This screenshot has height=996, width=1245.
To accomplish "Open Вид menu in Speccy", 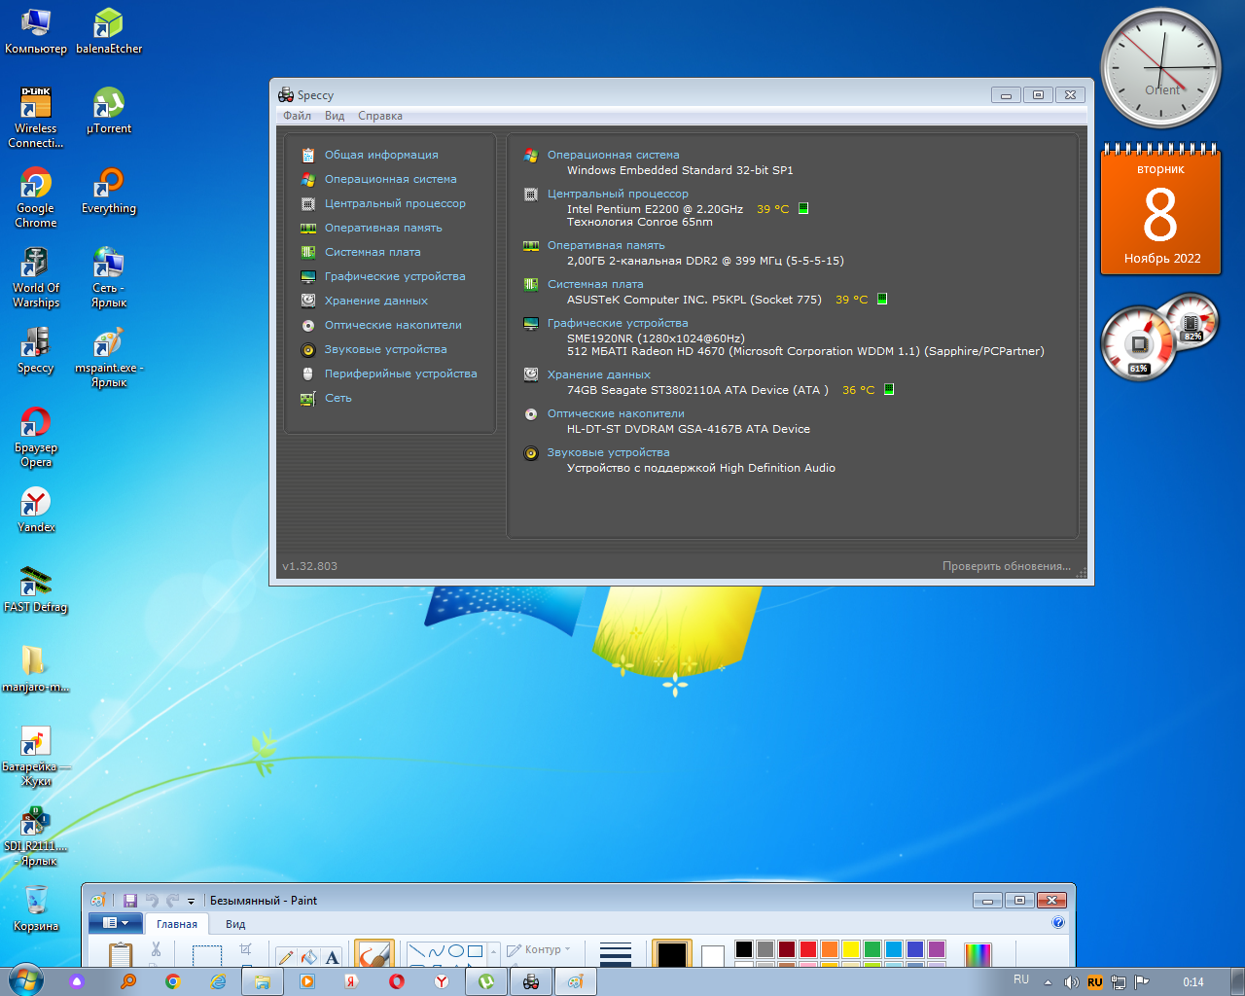I will coord(335,116).
